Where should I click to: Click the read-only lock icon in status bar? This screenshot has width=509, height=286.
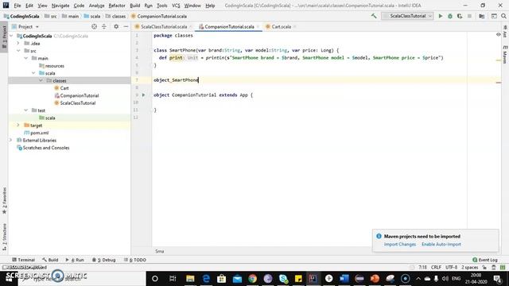pos(484,268)
